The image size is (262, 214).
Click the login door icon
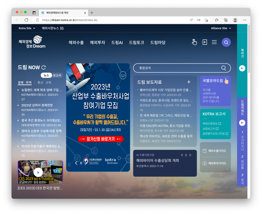click(204, 42)
